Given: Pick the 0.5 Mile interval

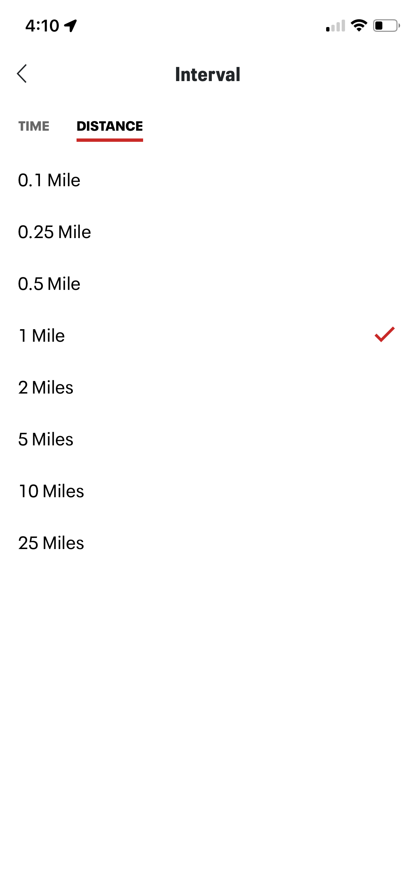Looking at the screenshot, I should [x=49, y=284].
